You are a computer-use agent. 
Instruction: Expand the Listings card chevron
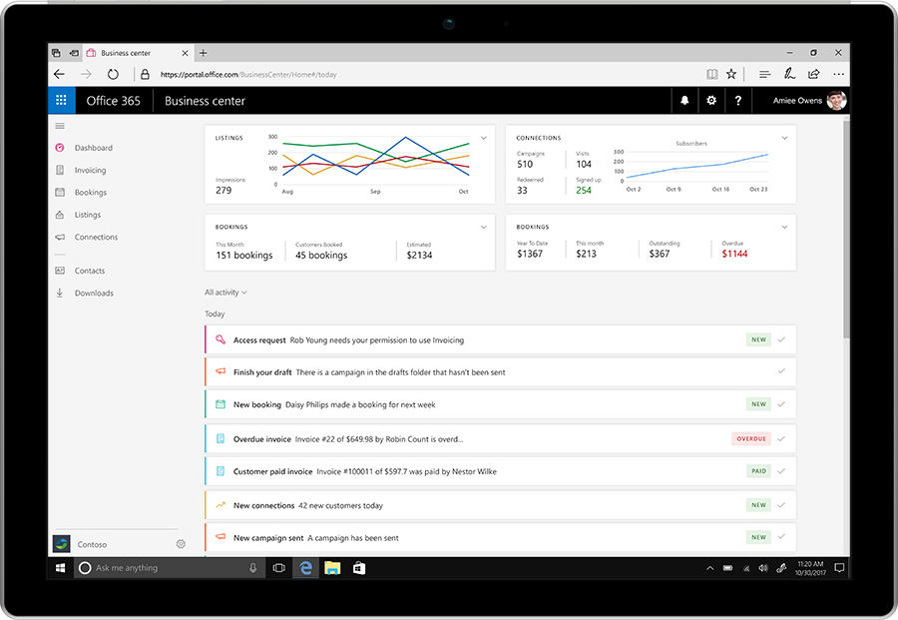(x=484, y=138)
